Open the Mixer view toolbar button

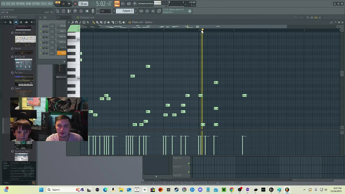pos(81,11)
